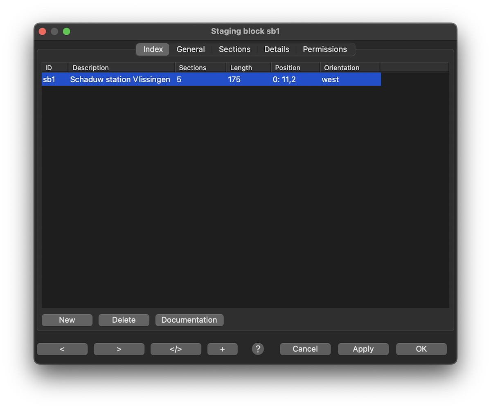
Task: Delete the selected staging block
Action: point(124,320)
